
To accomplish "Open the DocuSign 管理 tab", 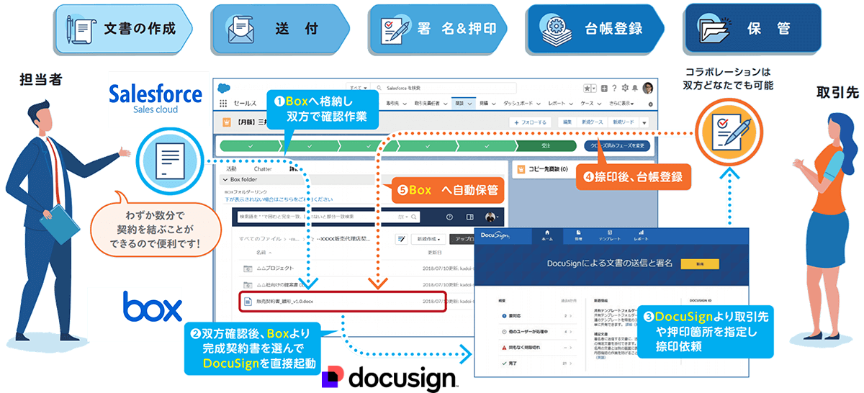I will (578, 236).
